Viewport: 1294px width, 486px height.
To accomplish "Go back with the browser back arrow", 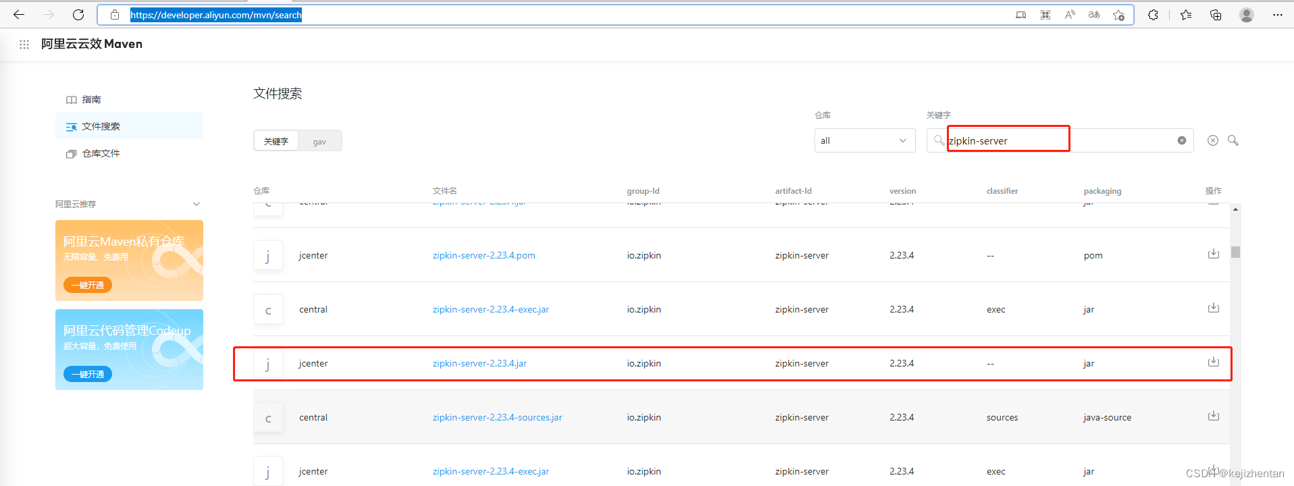I will (x=19, y=15).
